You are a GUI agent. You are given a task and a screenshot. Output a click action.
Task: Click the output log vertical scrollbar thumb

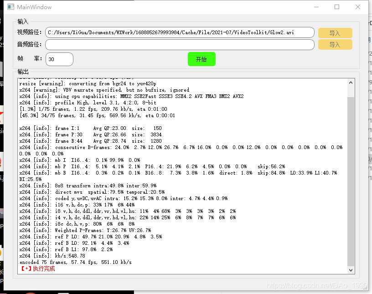(x=351, y=181)
